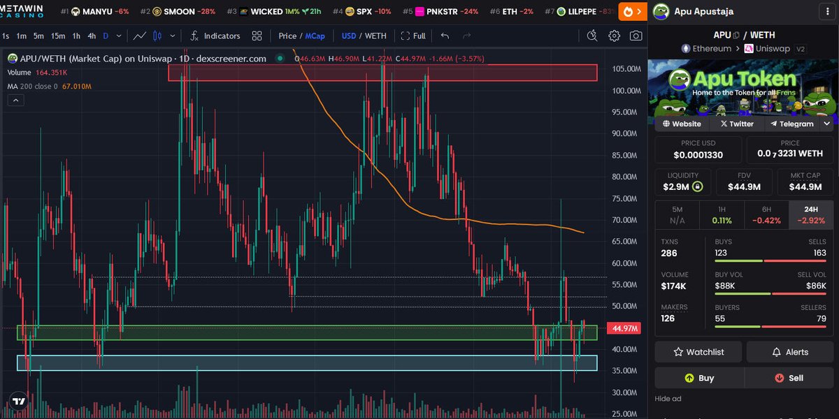Click the 44.97M current price label
This screenshot has height=419, width=839.
[625, 328]
